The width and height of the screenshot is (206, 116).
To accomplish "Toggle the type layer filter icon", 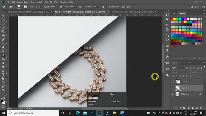I will tap(194, 68).
